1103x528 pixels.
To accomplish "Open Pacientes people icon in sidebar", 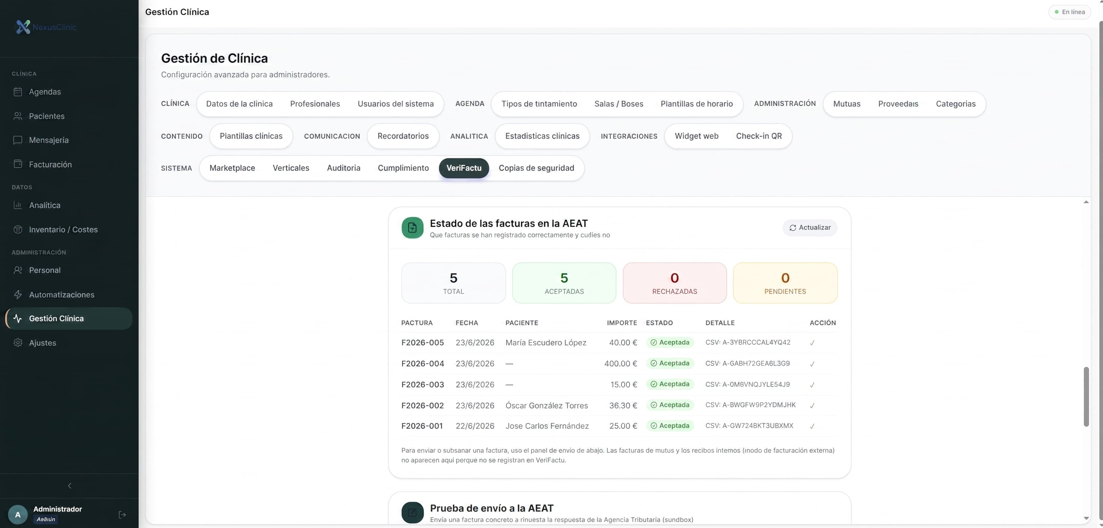I will point(18,116).
